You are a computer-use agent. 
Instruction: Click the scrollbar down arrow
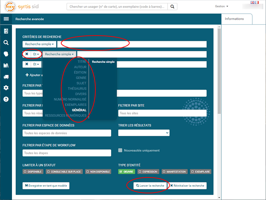219,198
